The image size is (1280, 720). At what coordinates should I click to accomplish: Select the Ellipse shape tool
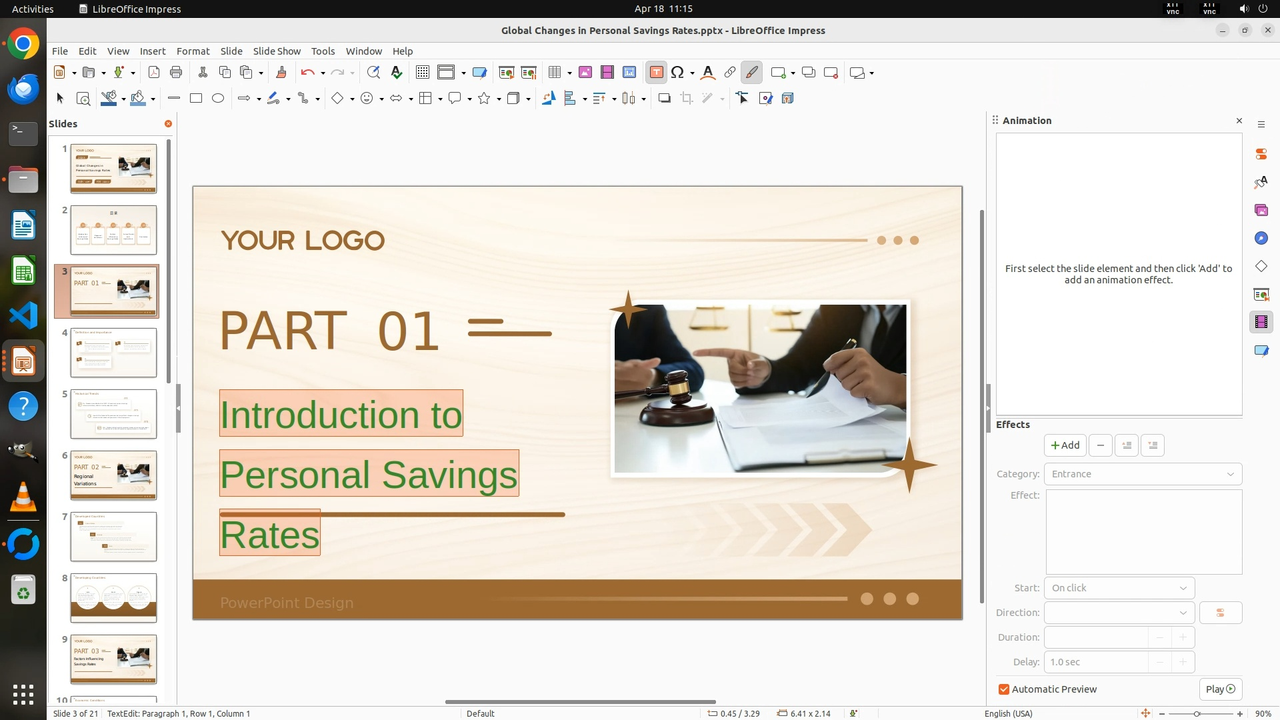point(218,98)
